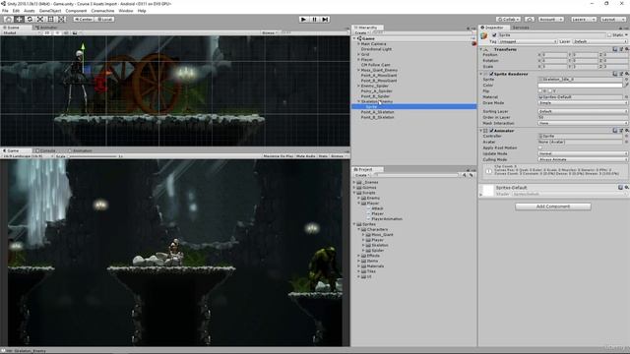Open the Component menu
630x354 pixels.
[76, 11]
